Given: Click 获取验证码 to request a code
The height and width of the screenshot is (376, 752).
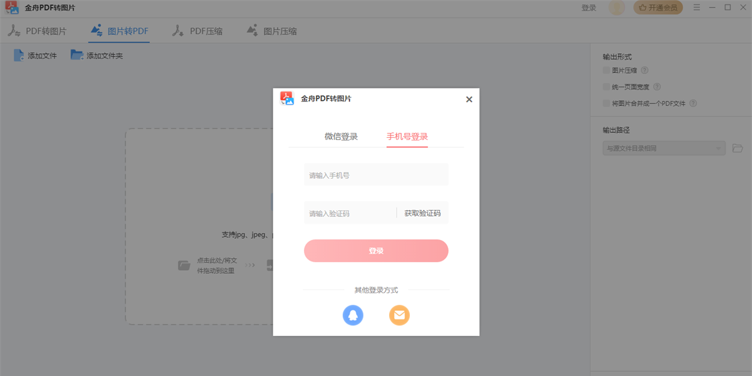Looking at the screenshot, I should 422,213.
